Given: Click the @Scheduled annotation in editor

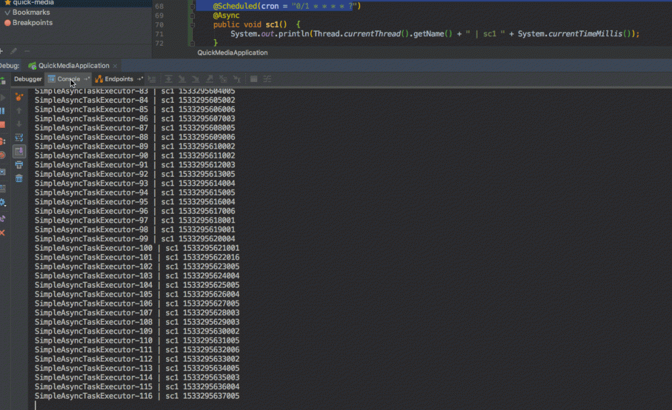Looking at the screenshot, I should coord(235,7).
